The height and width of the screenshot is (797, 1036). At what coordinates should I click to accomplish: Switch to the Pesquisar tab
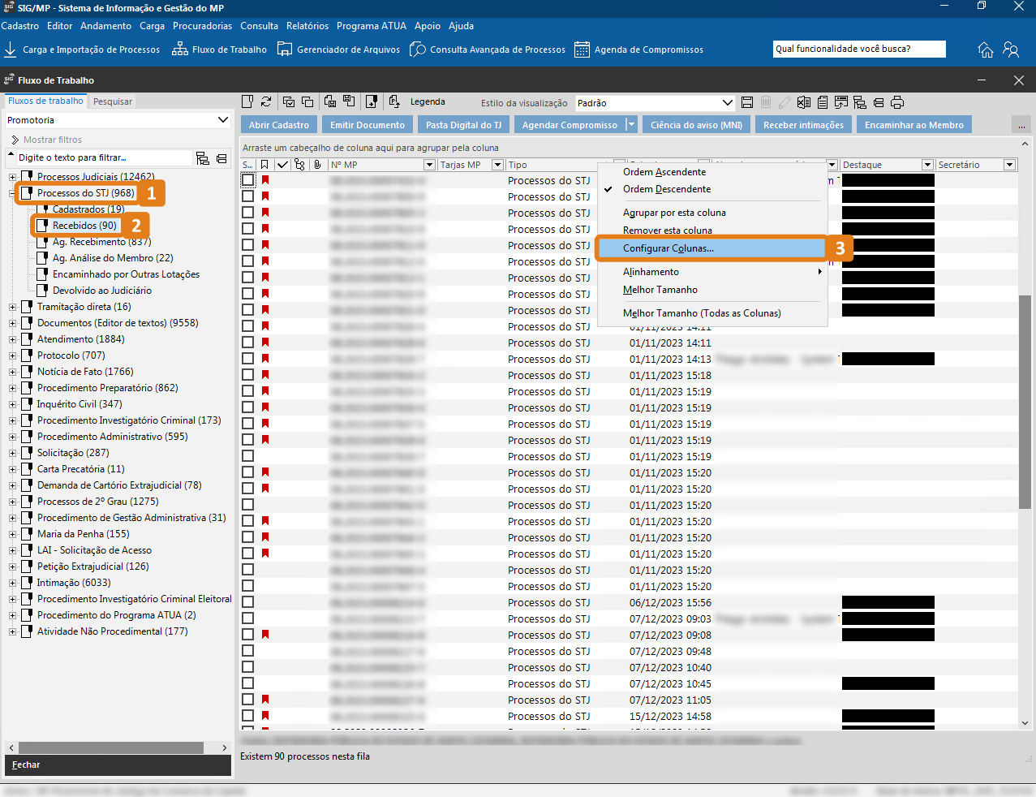coord(112,101)
